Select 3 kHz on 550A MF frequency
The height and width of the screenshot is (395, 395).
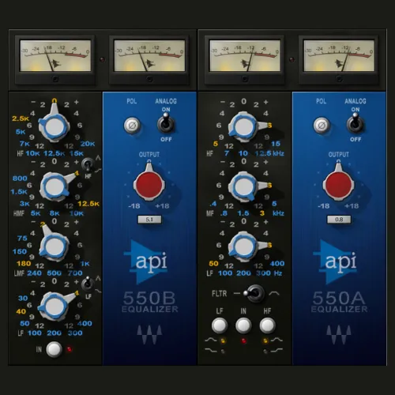(262, 213)
